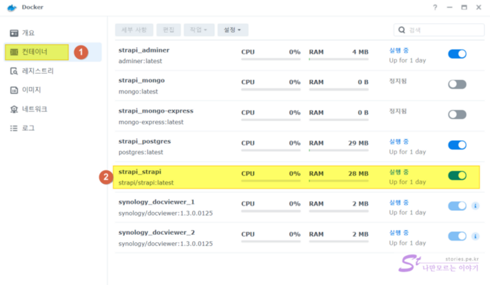490x285 pixels.
Task: Select the strapi_postgres container name
Action: coord(145,142)
